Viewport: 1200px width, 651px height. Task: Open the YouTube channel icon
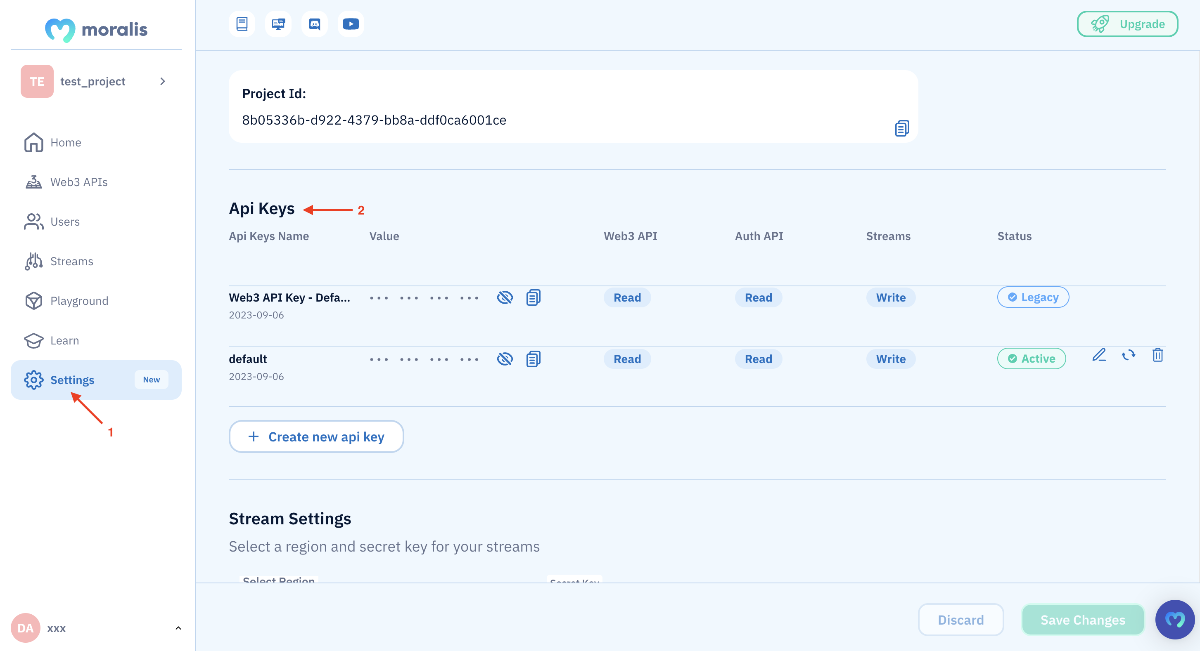[351, 24]
